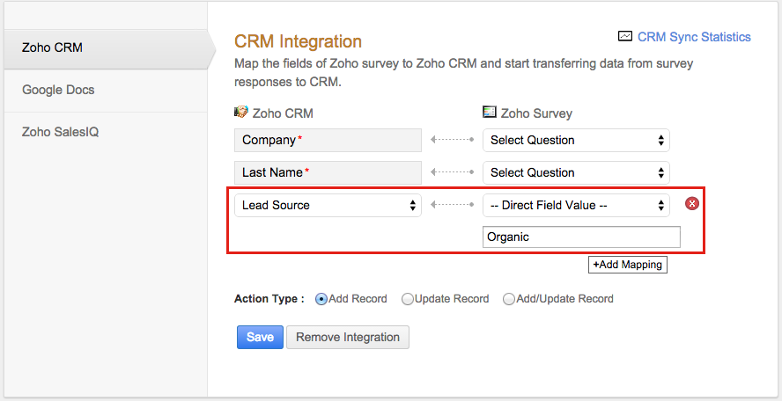Click the CRM Sync Statistics icon
The height and width of the screenshot is (401, 782).
coord(624,37)
